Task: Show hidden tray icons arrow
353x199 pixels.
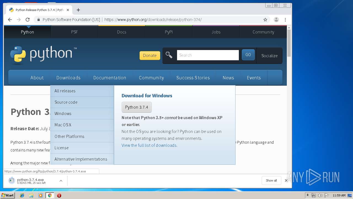Action: [x=307, y=195]
